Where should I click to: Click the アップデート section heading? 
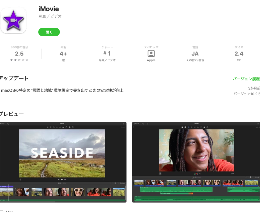pyautogui.click(x=14, y=78)
